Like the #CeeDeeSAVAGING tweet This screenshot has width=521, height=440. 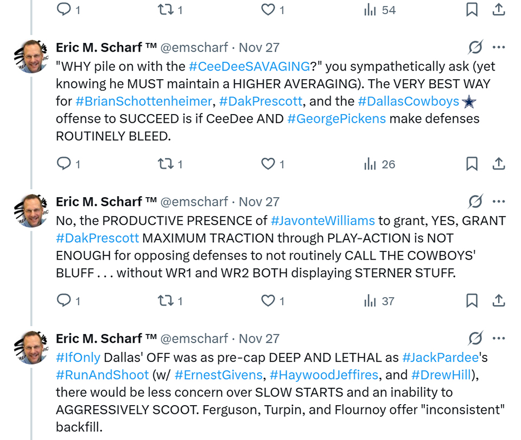point(268,164)
